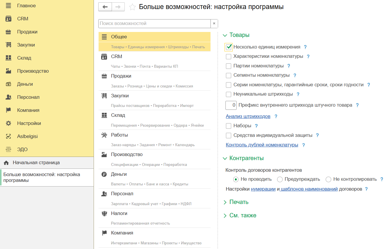Click the Работы wrench icon in list
Viewport: 385px width, 249px height.
tap(104, 135)
